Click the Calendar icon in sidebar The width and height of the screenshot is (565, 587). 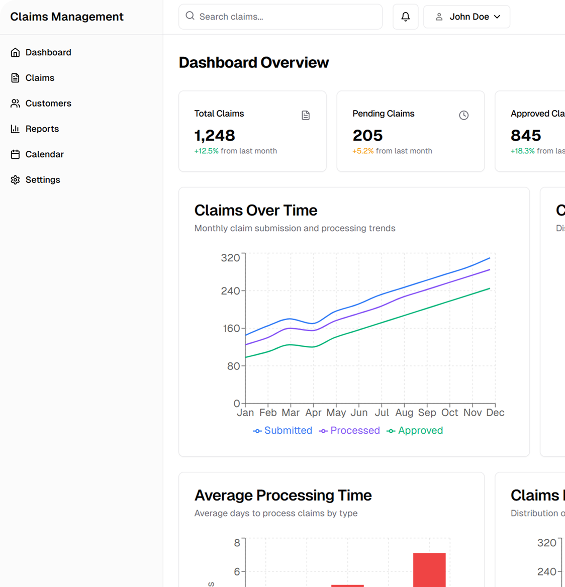point(16,154)
